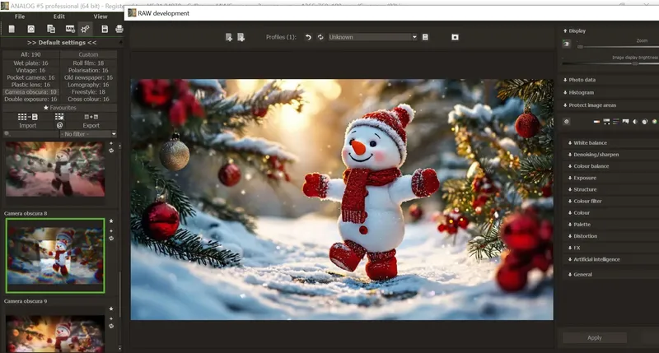Click the refresh profiles icon
Viewport: 659px width, 353px height.
click(x=320, y=37)
